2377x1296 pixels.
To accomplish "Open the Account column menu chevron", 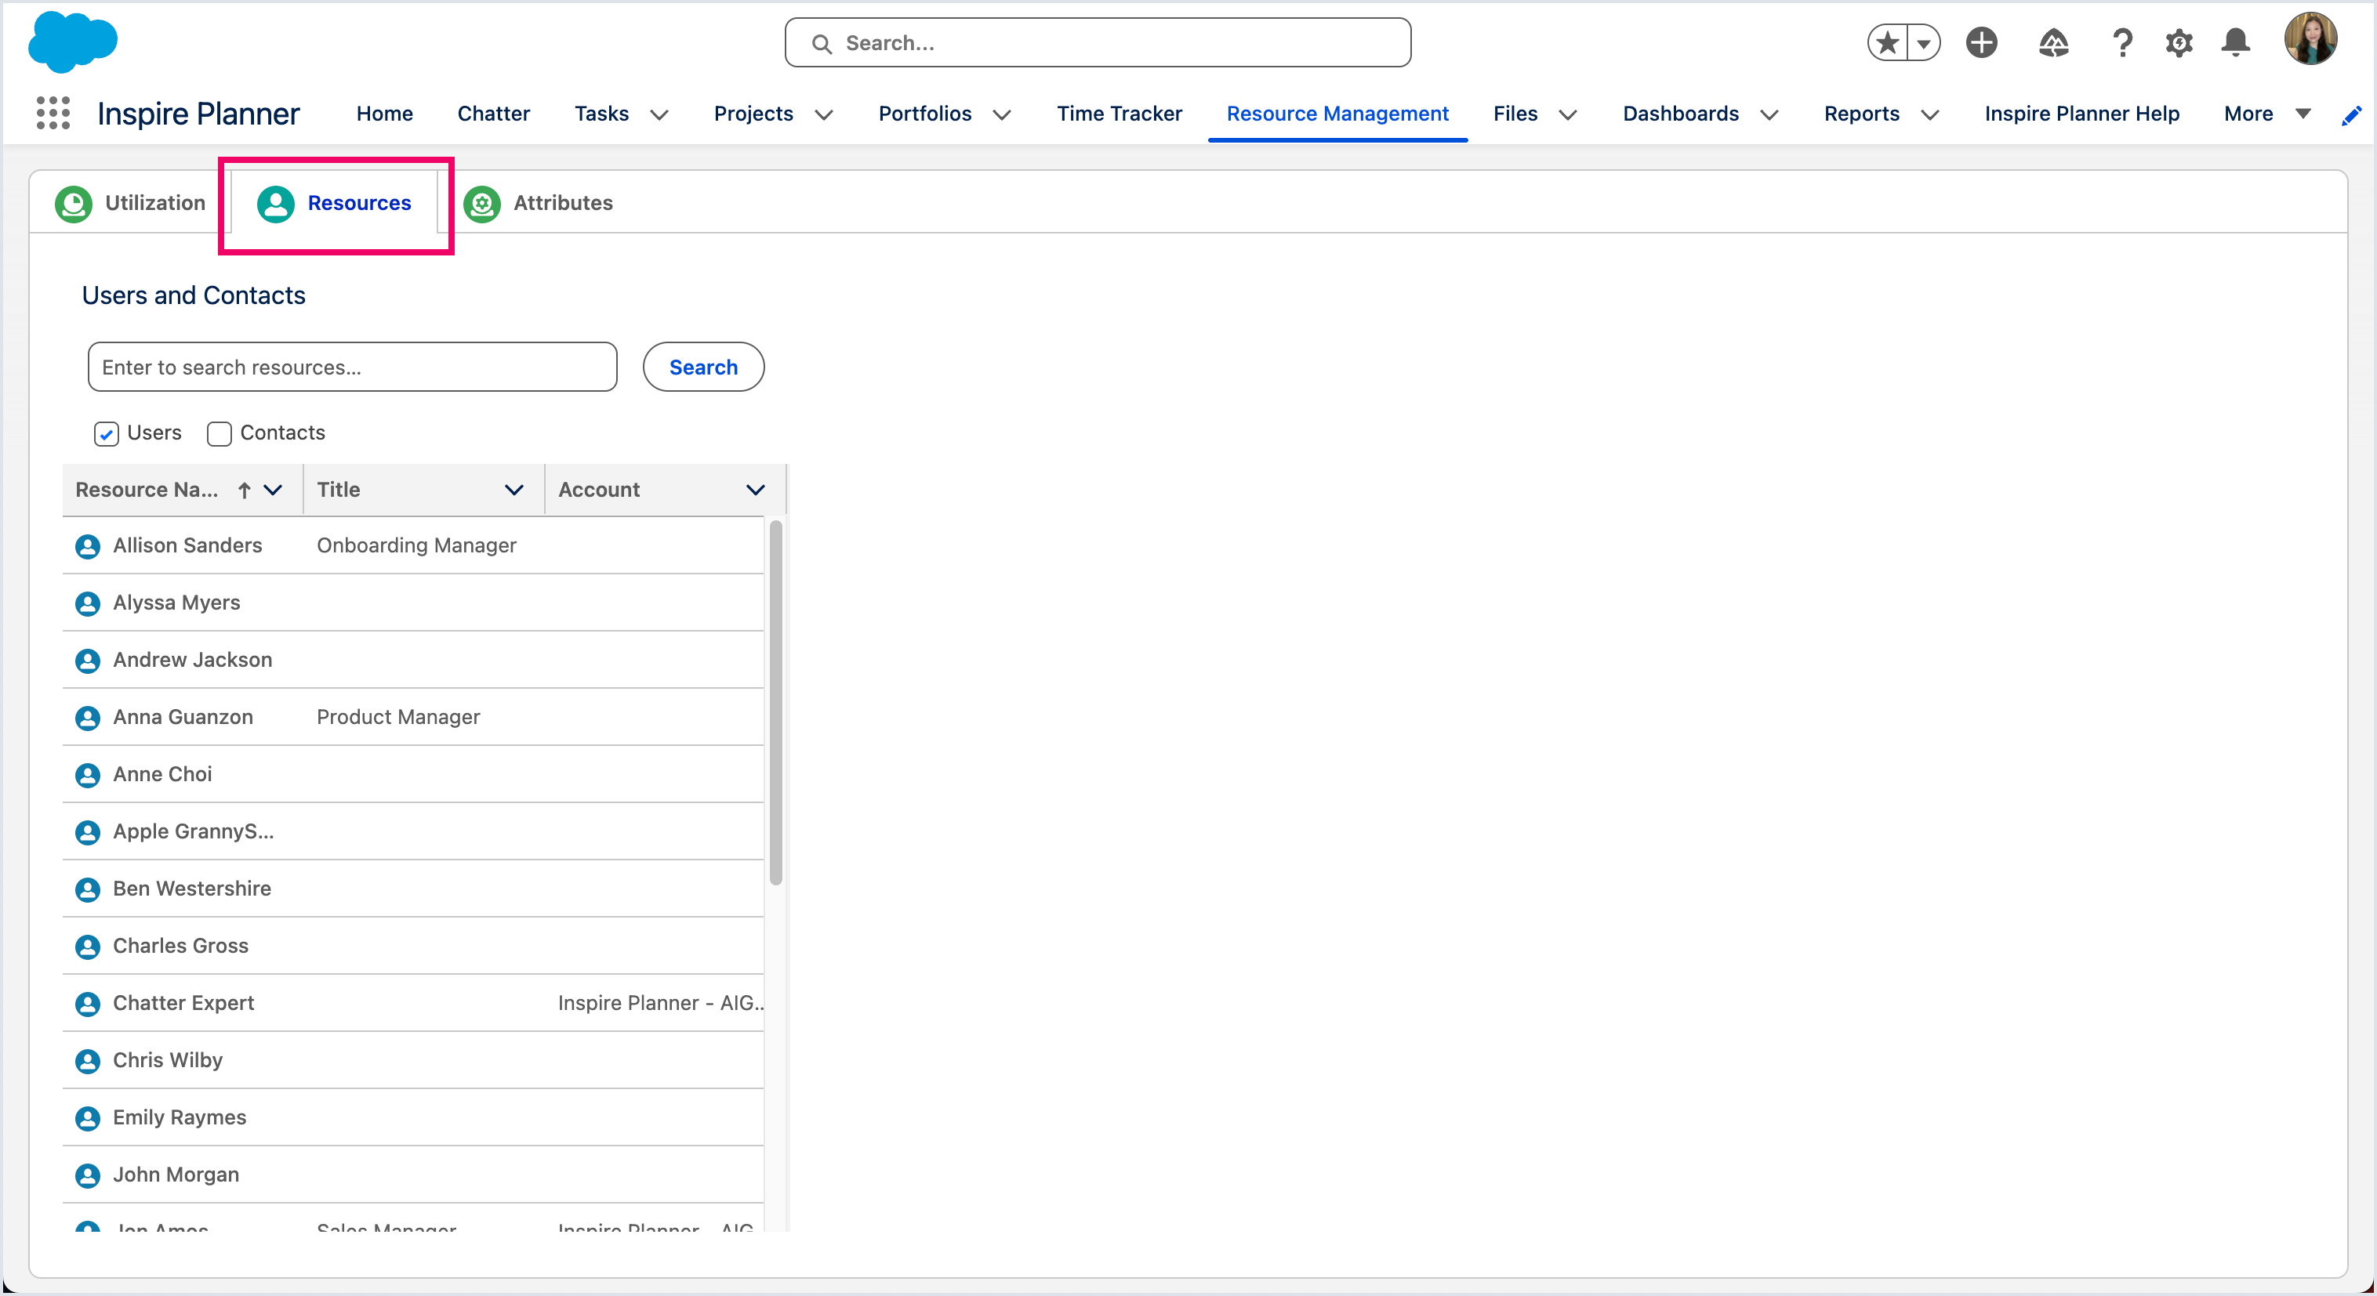I will pyautogui.click(x=755, y=490).
